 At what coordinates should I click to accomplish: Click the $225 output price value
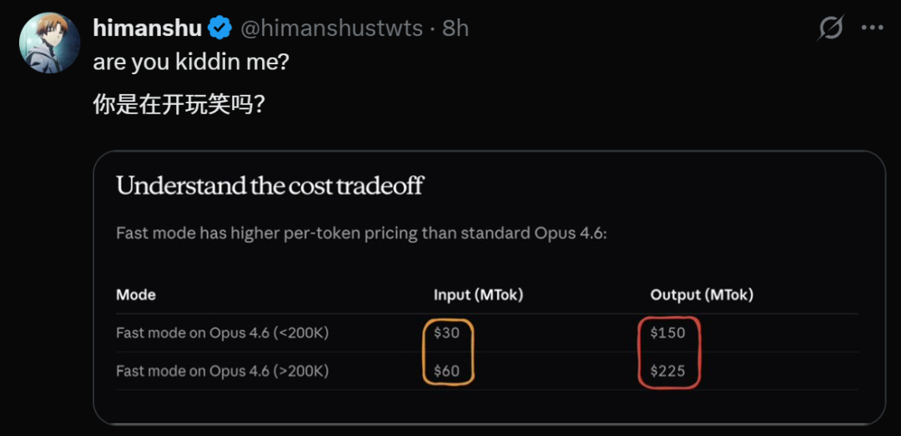[667, 371]
